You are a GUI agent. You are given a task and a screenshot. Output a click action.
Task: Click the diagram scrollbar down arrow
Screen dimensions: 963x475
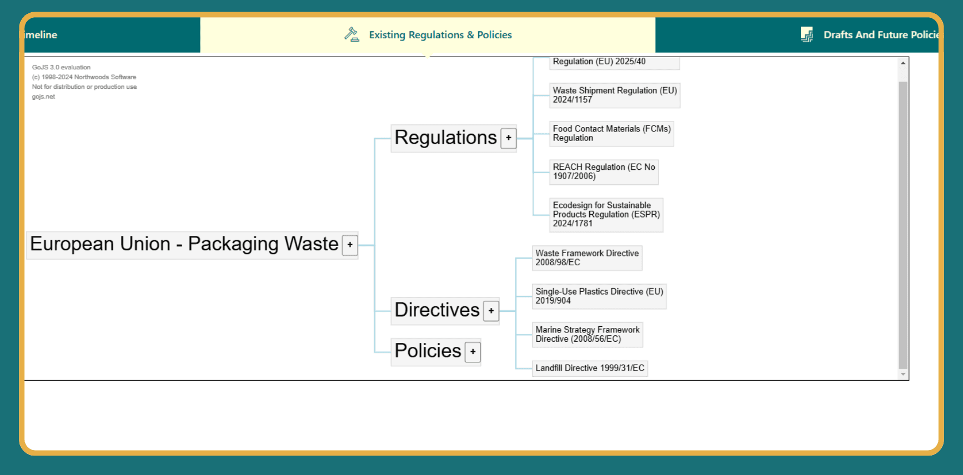coord(903,375)
